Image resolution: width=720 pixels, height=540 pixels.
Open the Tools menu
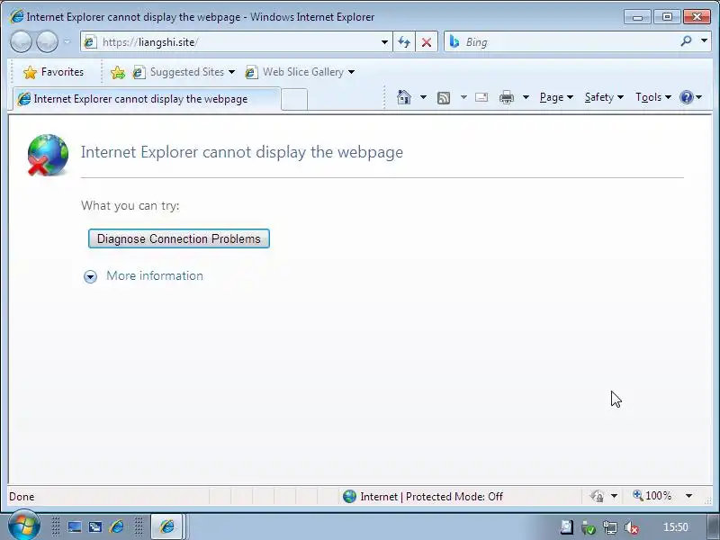(653, 97)
